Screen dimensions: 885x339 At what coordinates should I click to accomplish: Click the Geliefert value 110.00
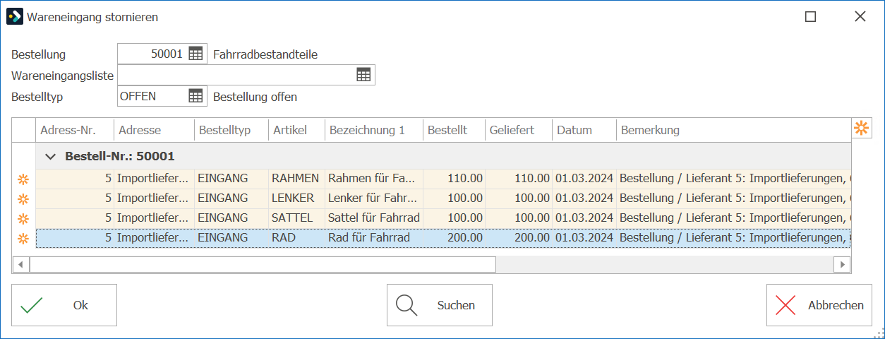(519, 179)
